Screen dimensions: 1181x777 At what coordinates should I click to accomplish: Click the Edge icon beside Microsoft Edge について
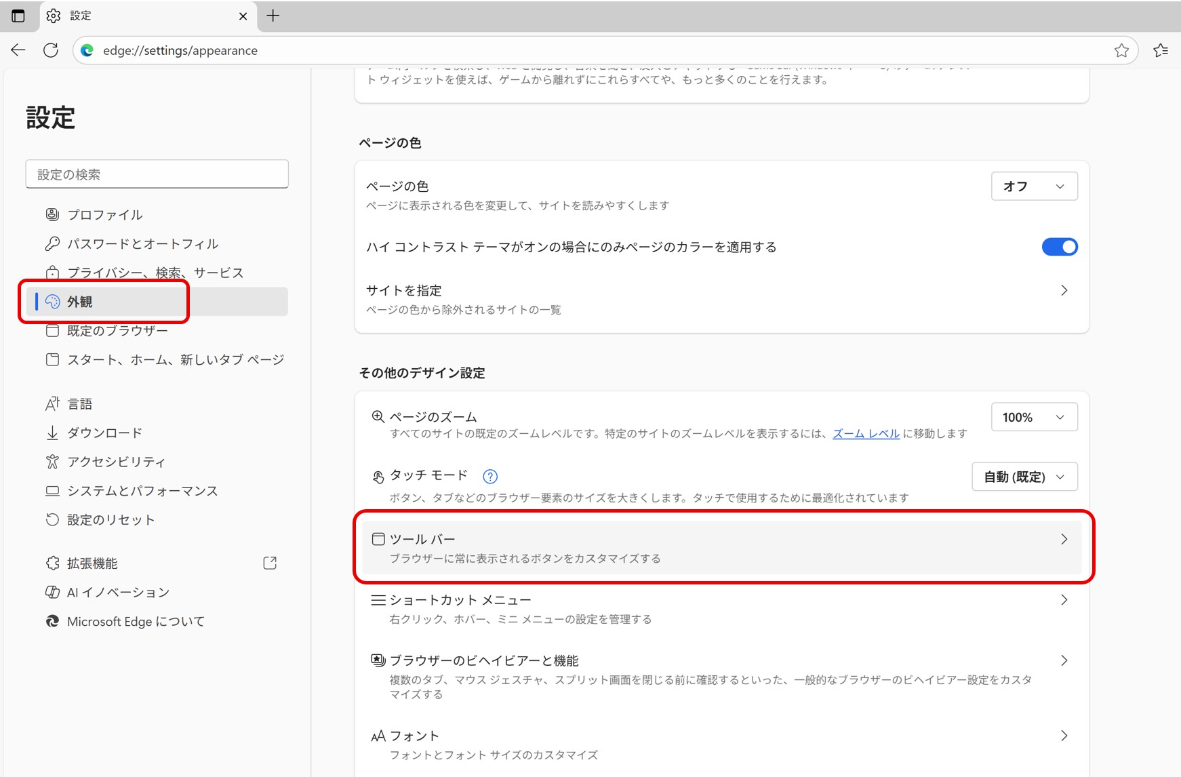point(52,622)
